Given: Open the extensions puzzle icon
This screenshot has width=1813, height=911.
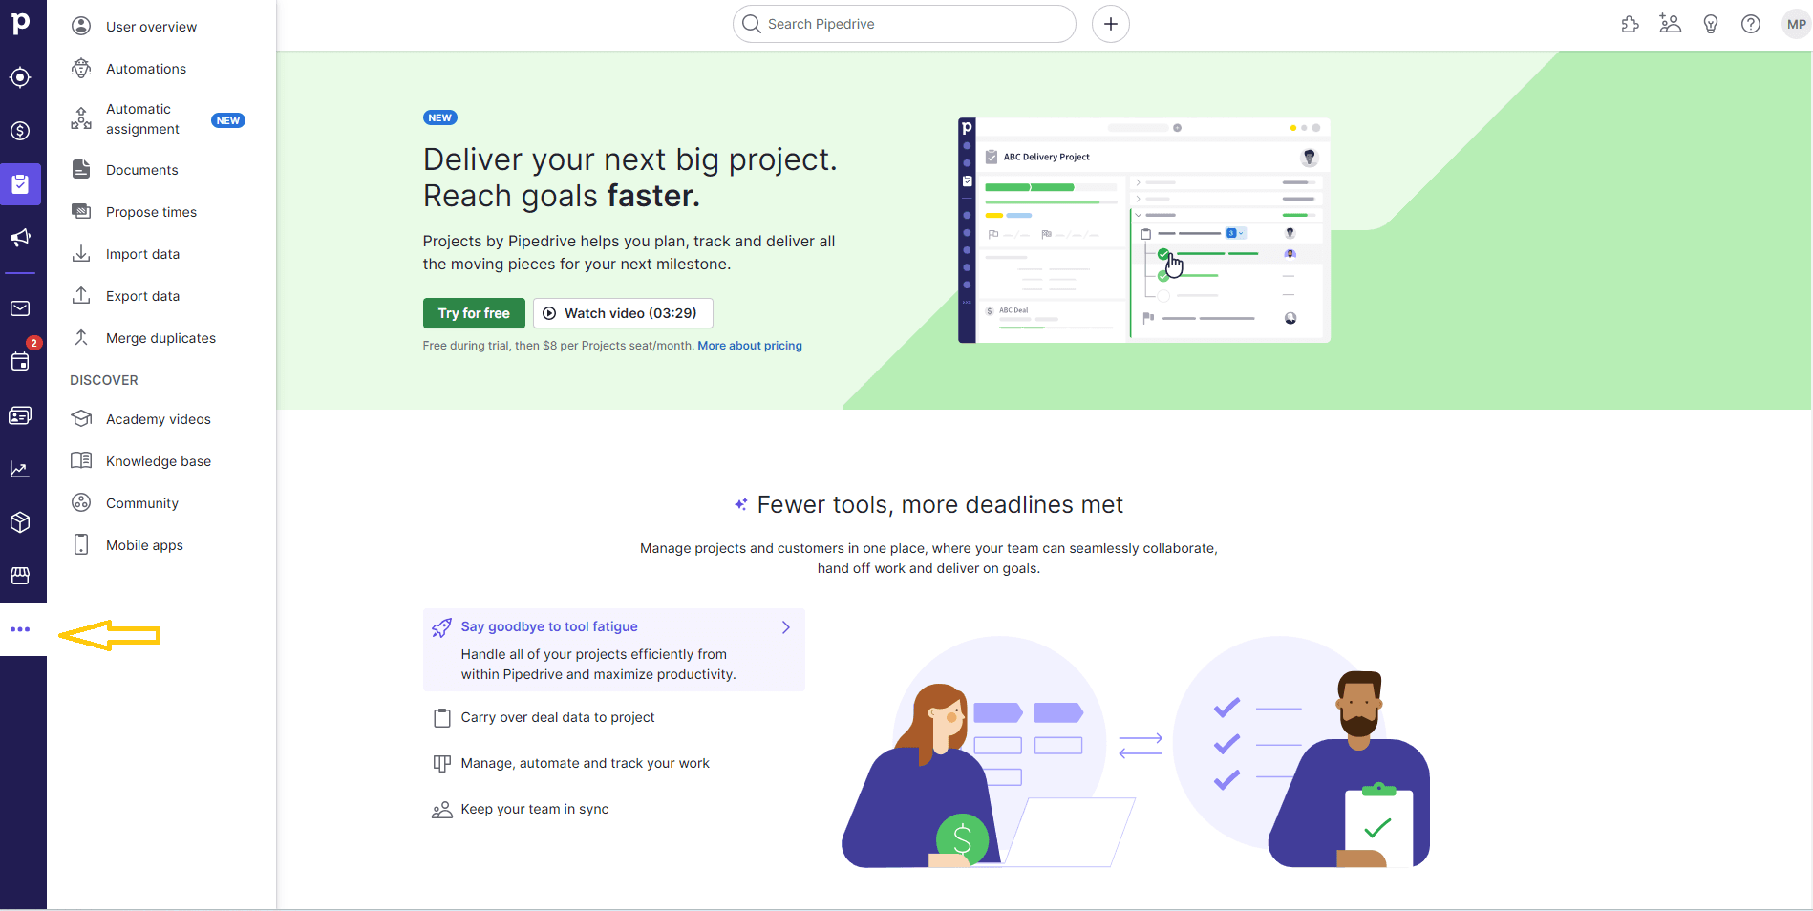Looking at the screenshot, I should coord(1631,24).
